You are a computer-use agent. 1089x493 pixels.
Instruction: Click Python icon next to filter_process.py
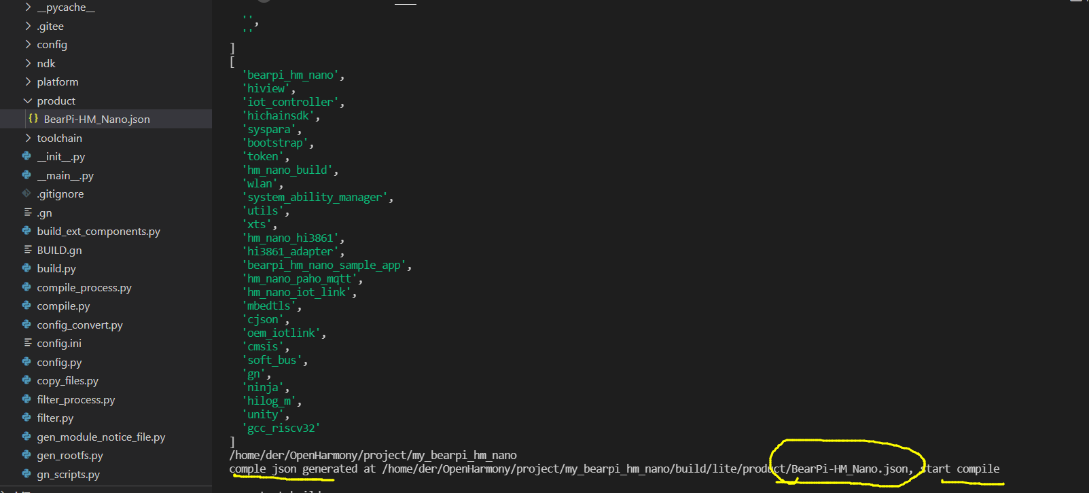click(26, 399)
